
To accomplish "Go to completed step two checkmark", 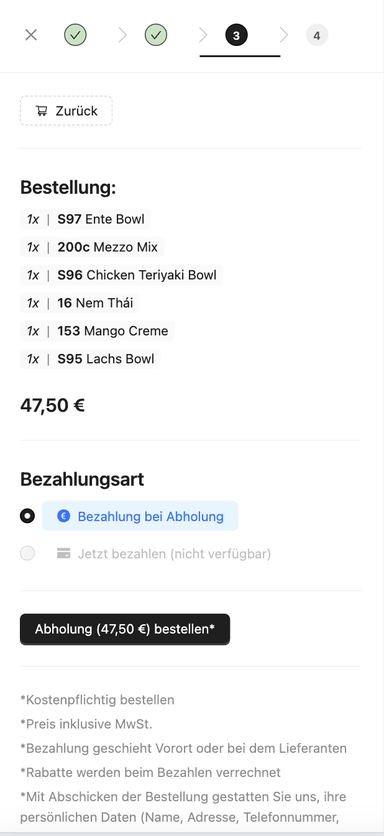I will 156,35.
